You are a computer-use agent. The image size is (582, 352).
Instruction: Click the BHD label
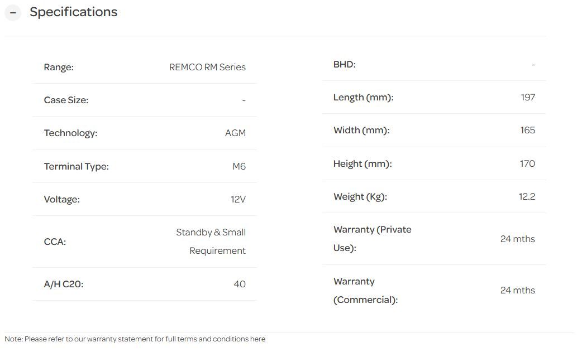click(x=344, y=64)
